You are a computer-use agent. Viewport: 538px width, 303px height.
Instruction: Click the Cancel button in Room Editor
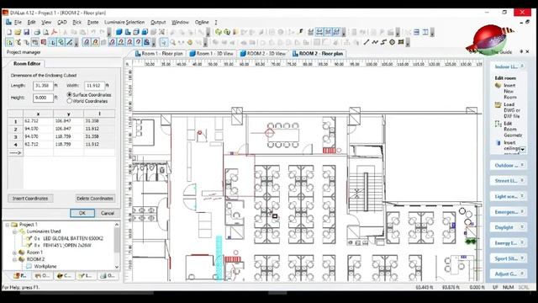click(x=108, y=213)
